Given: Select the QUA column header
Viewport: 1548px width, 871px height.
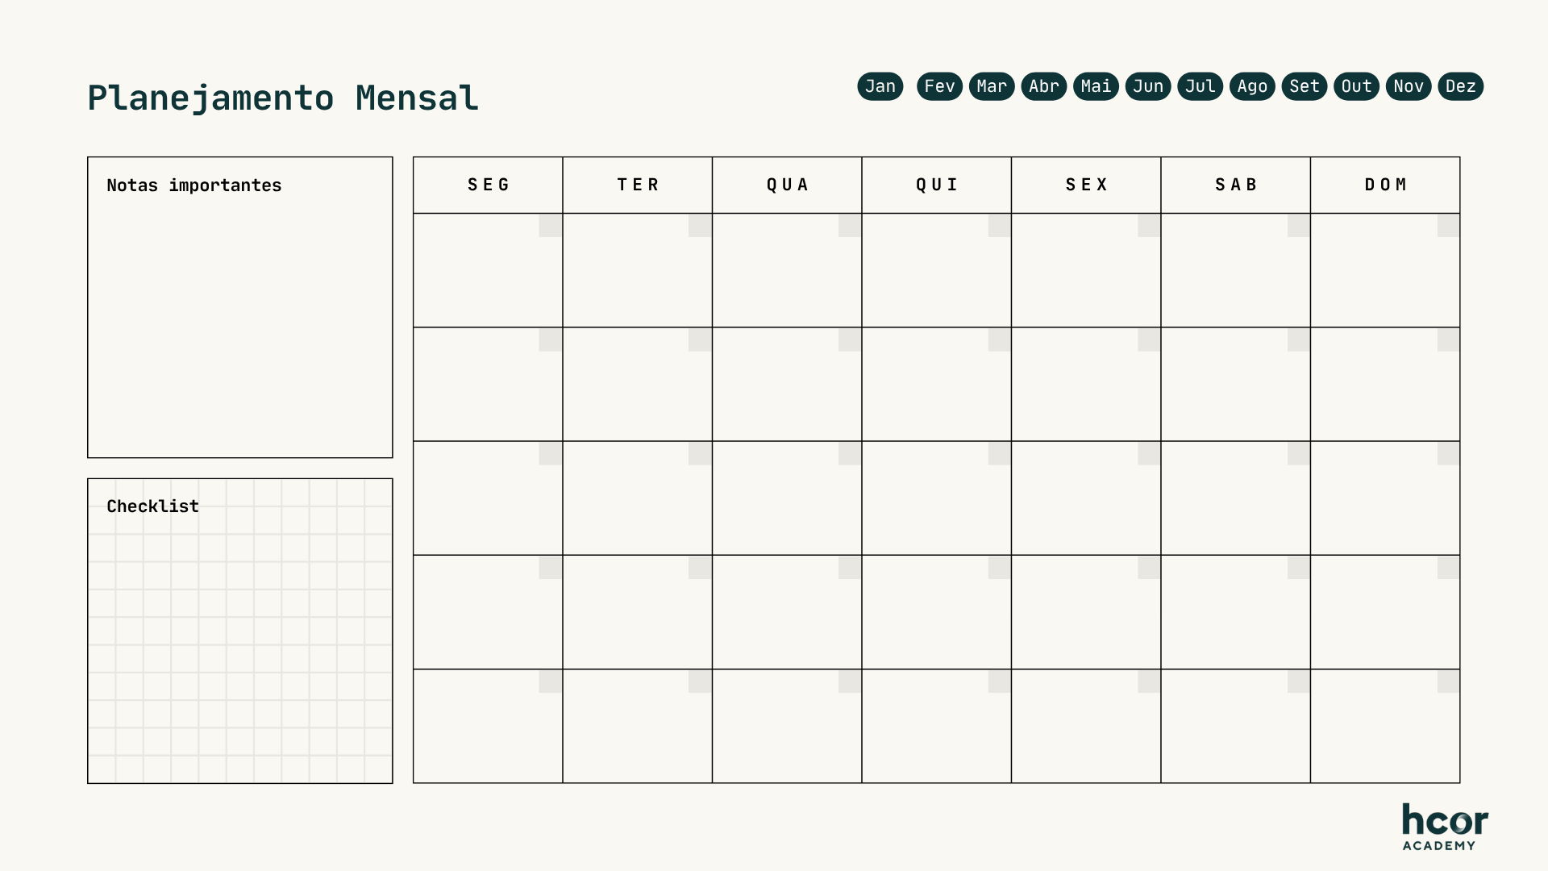Looking at the screenshot, I should click(x=787, y=185).
